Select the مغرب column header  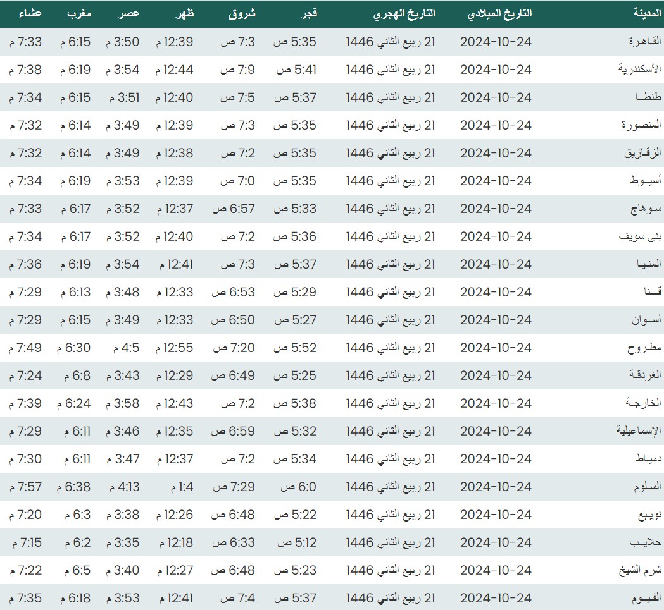pos(79,13)
